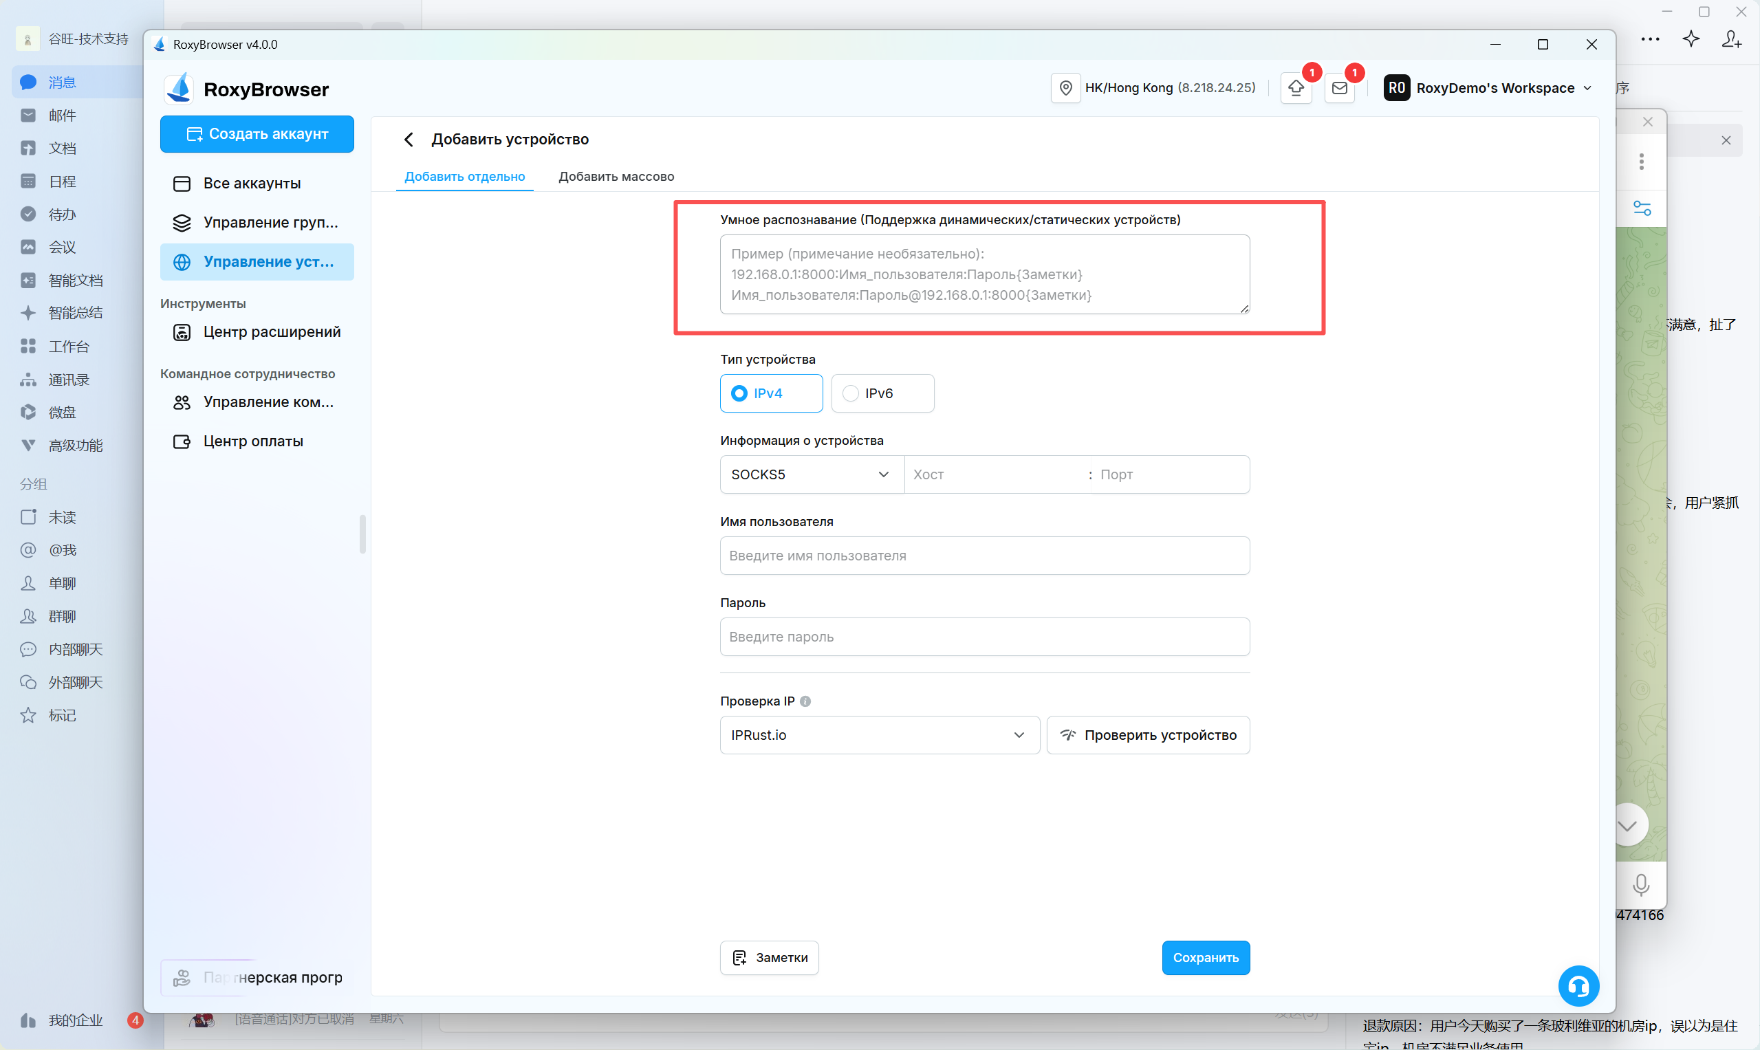Click the microphone icon in background chat
The image size is (1760, 1050).
point(1641,885)
